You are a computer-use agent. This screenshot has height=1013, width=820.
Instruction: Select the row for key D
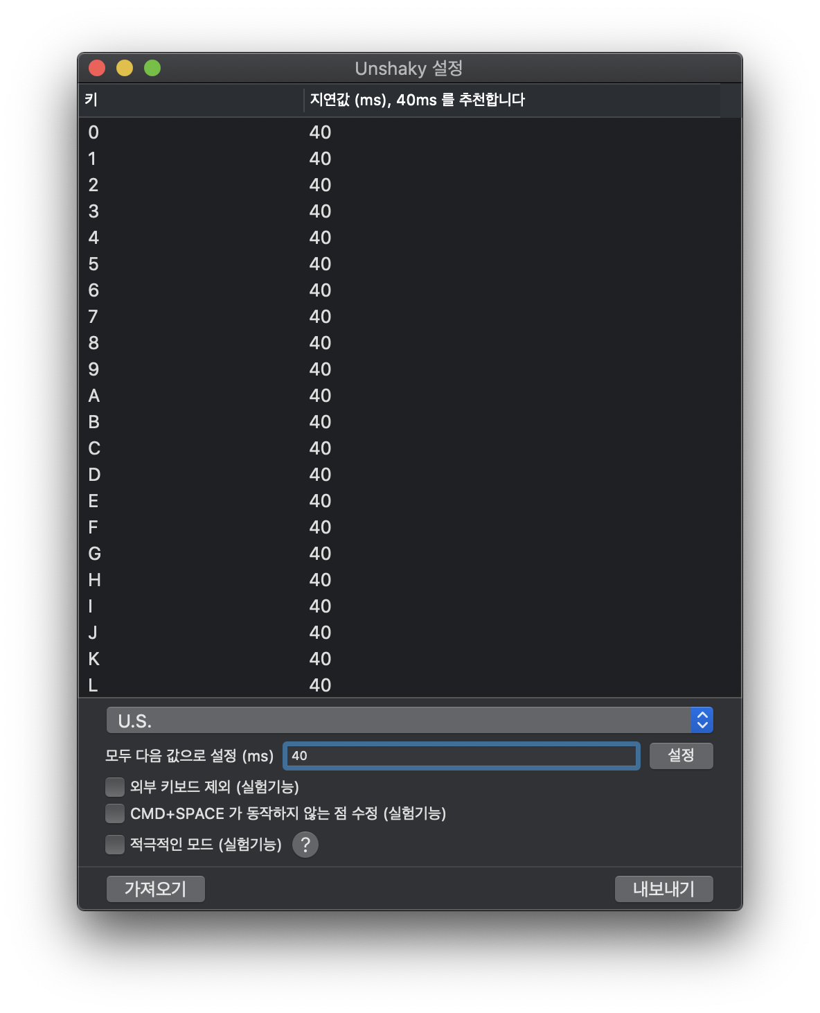click(409, 475)
